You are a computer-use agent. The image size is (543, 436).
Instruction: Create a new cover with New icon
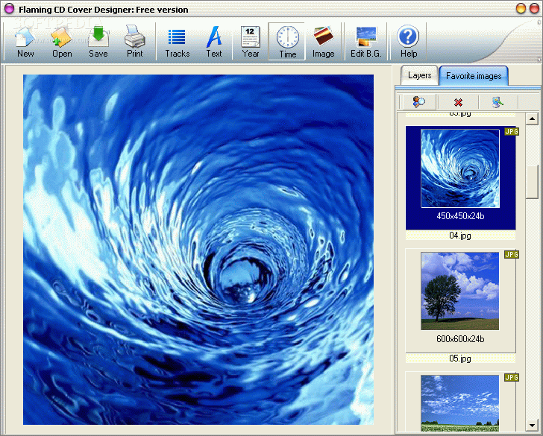point(25,42)
